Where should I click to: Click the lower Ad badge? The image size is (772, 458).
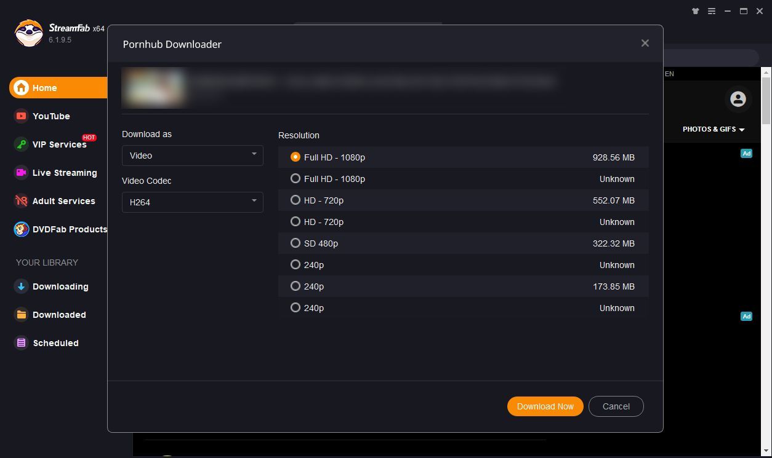tap(746, 316)
